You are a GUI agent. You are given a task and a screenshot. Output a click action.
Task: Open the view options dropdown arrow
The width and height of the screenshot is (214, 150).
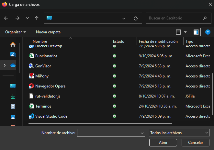(x=186, y=32)
